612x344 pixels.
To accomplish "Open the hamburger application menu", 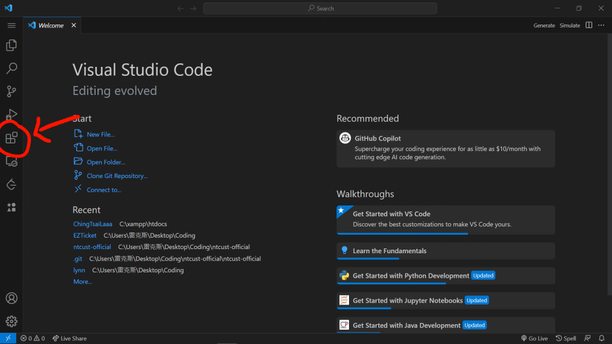I will 11,26.
